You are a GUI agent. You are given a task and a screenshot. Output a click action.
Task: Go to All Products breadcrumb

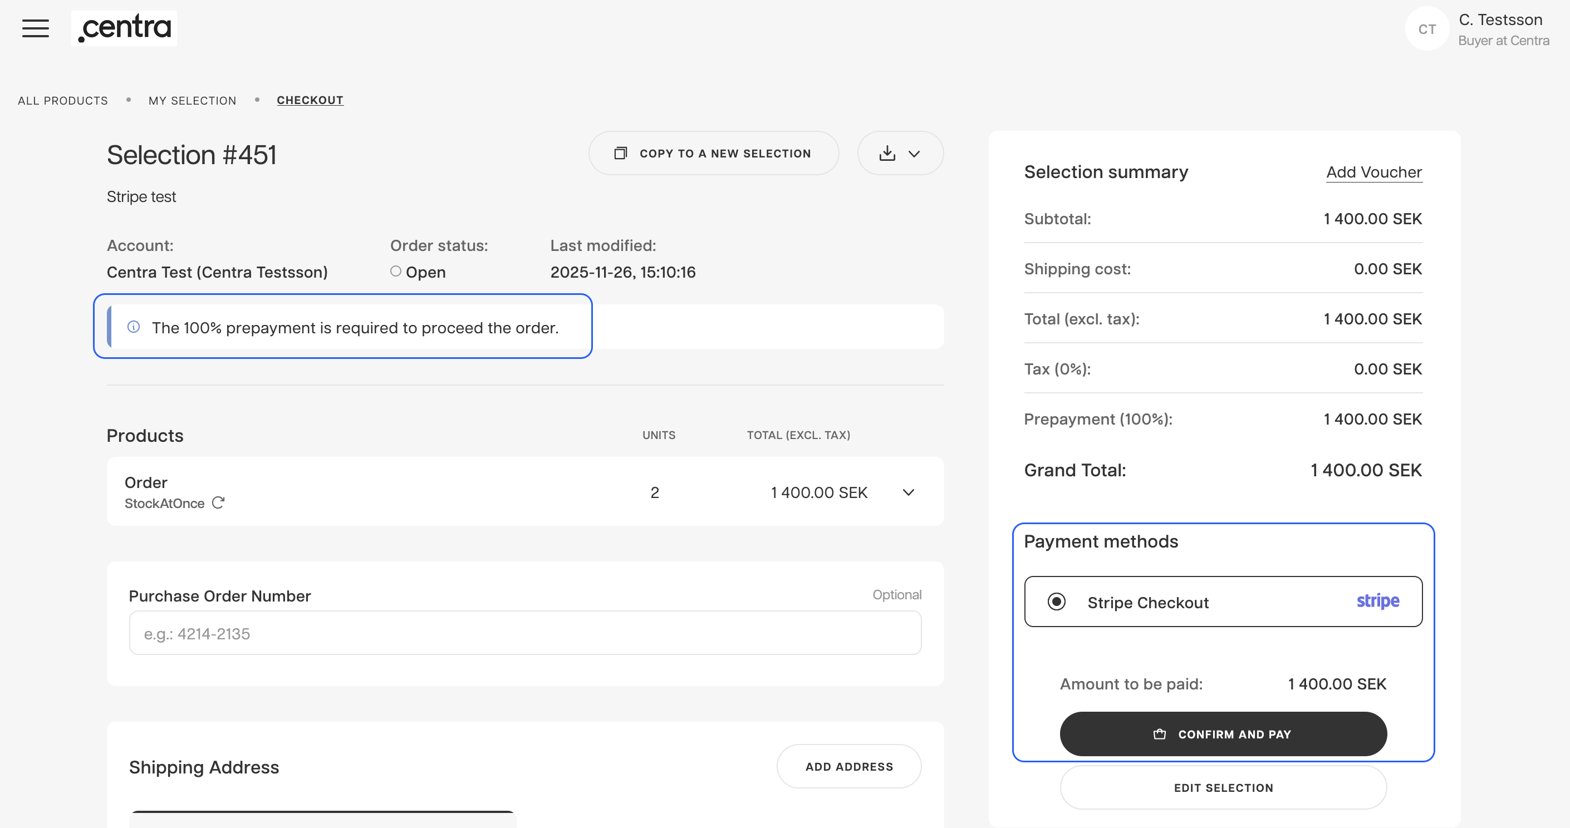click(x=63, y=101)
